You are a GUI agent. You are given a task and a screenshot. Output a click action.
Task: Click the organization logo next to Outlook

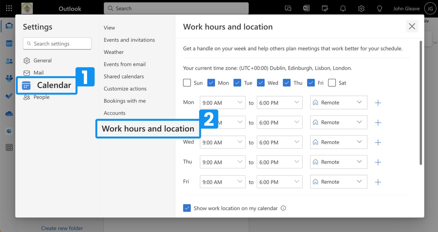27,8
